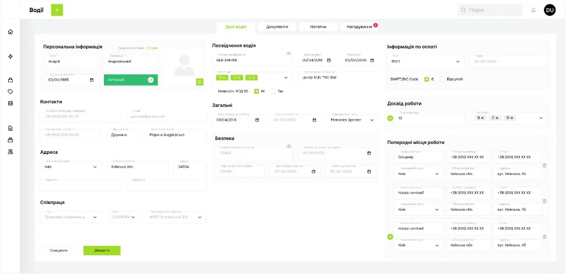The image size is (566, 274).
Task: Click upload cloud icon for medical card
Action: tap(289, 146)
